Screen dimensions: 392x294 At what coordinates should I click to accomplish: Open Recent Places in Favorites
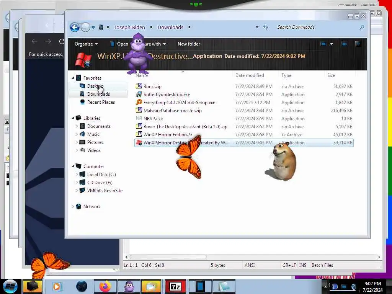coord(101,102)
